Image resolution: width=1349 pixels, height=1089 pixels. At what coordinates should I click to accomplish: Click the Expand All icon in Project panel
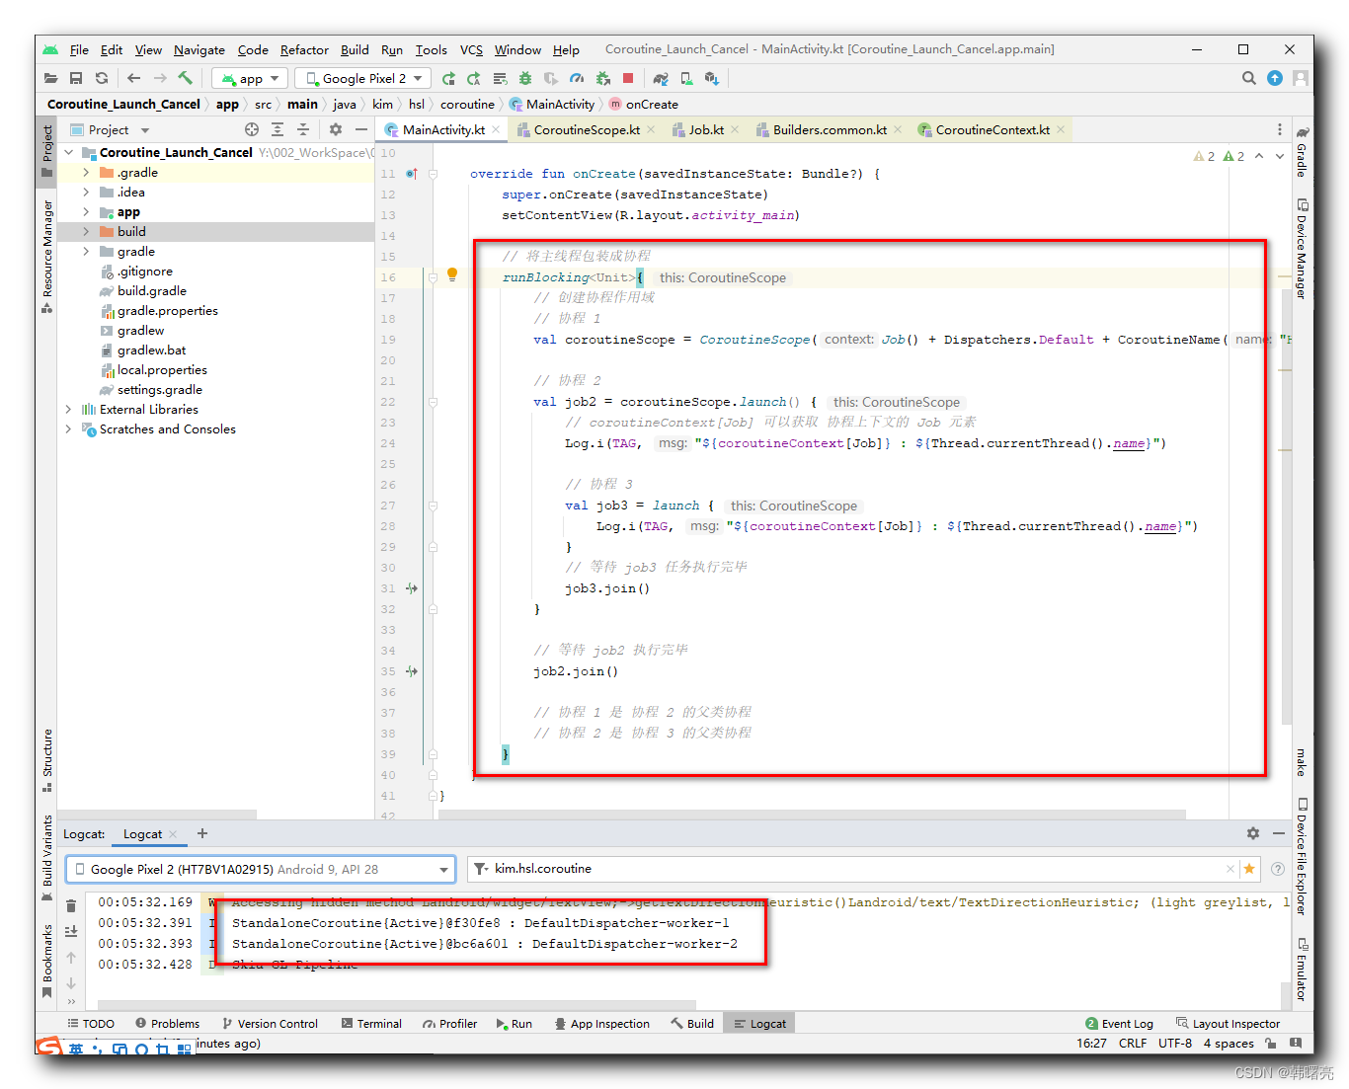278,129
